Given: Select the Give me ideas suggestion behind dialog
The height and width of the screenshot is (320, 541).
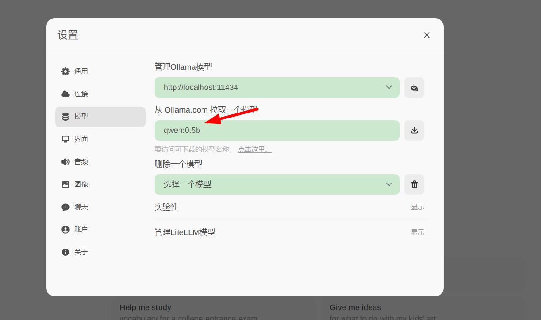Looking at the screenshot, I should point(423,309).
